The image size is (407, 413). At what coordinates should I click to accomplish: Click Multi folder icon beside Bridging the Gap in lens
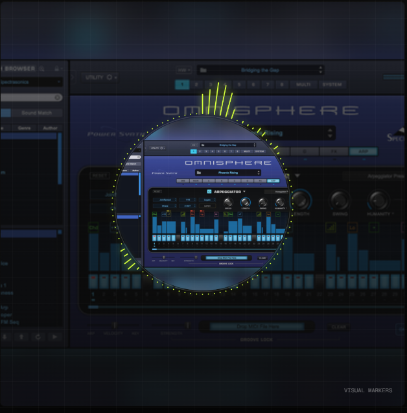pyautogui.click(x=203, y=145)
